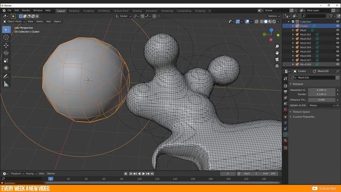Open the Object properties tab
This screenshot has height=192, width=341.
[286, 117]
